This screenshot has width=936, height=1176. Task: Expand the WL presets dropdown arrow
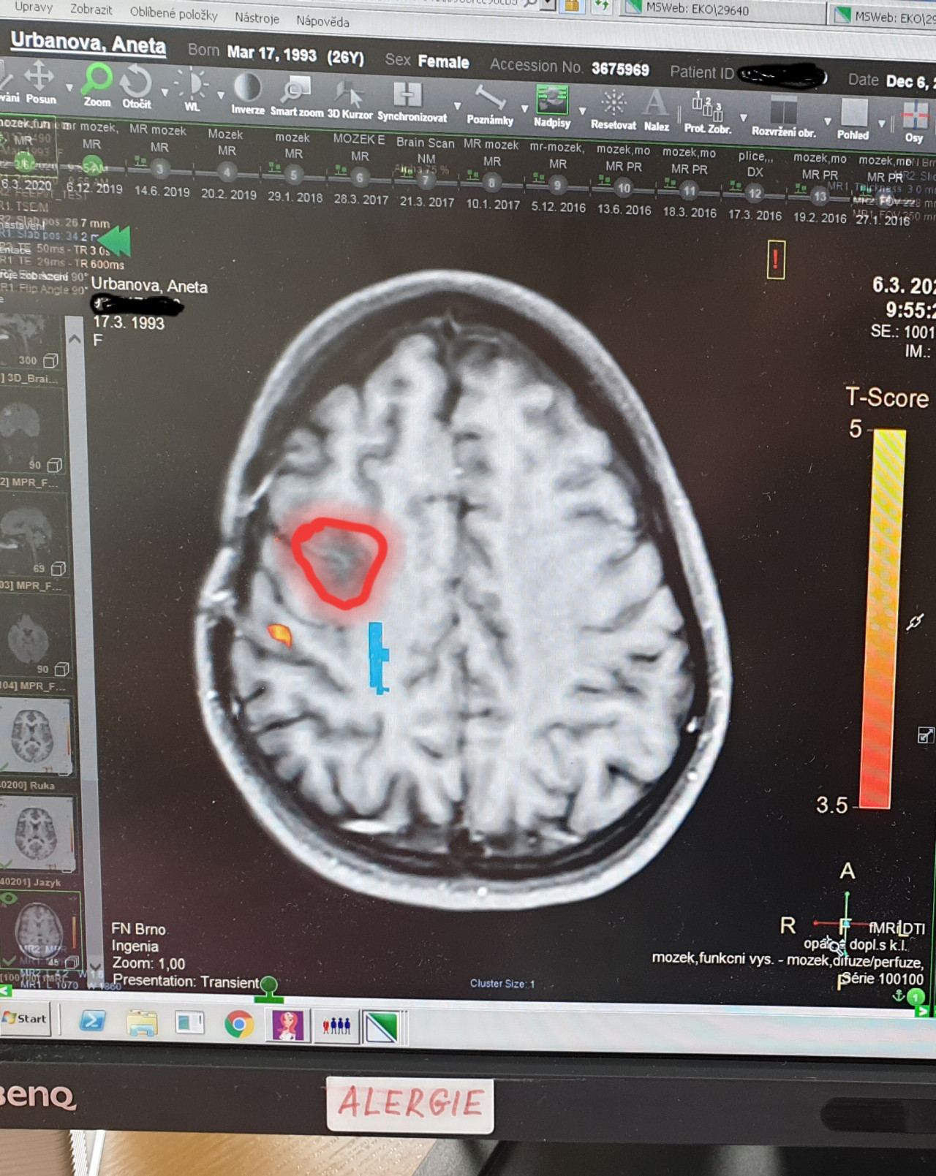pos(221,95)
